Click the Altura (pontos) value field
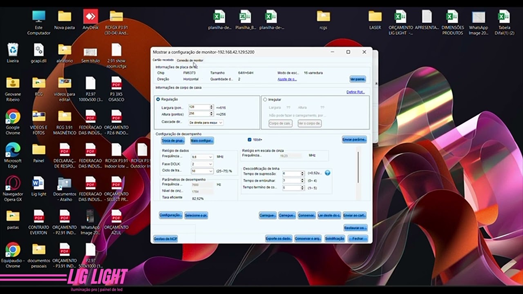 (x=199, y=114)
